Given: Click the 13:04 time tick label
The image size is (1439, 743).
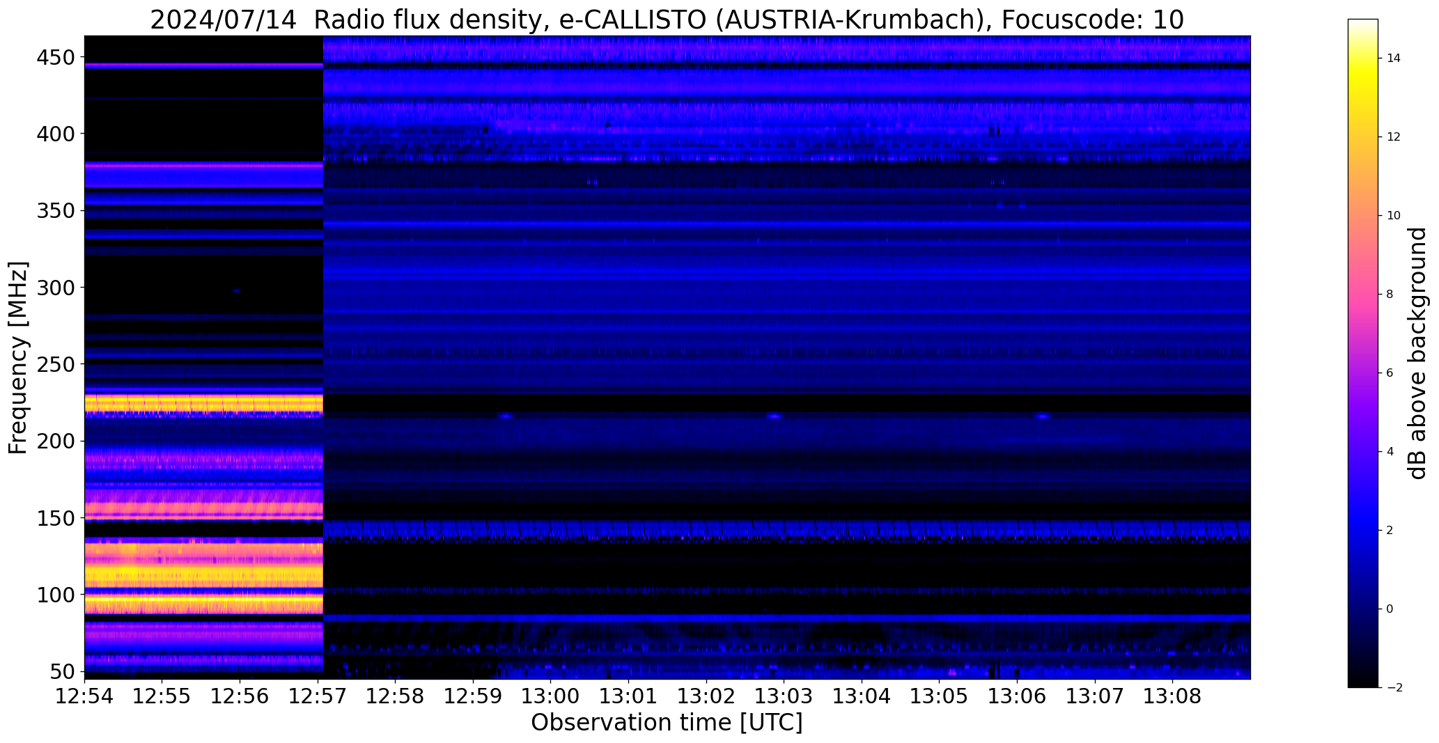Looking at the screenshot, I should [x=862, y=695].
